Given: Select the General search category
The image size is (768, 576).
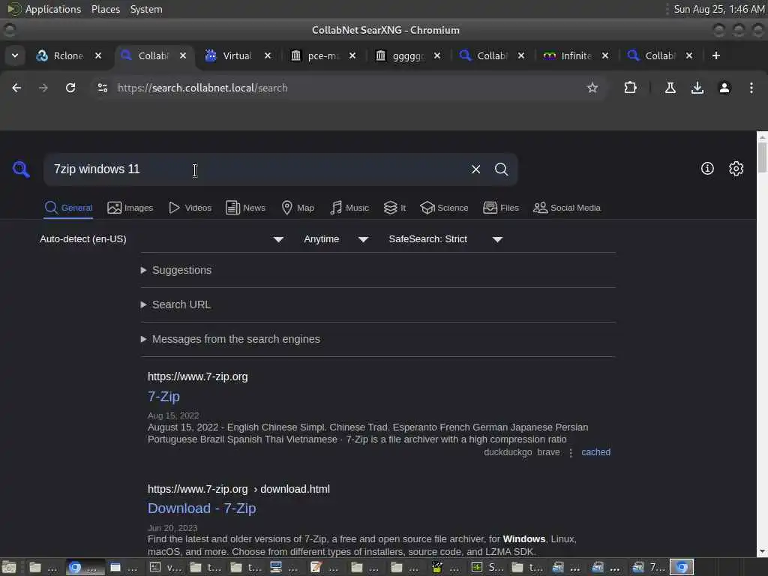Looking at the screenshot, I should point(68,208).
